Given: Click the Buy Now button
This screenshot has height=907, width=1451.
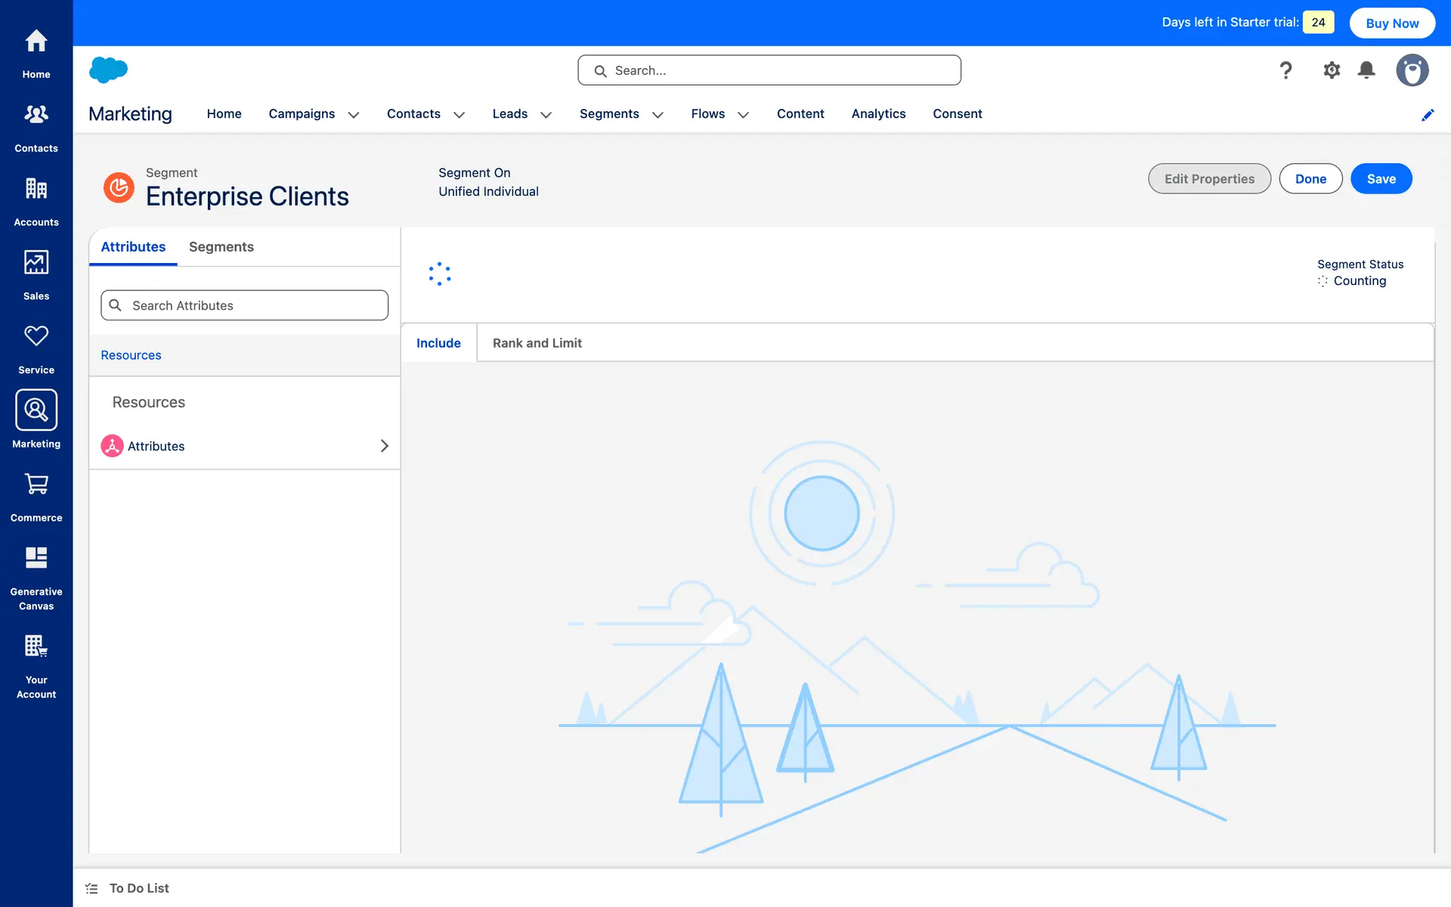Looking at the screenshot, I should 1392,23.
